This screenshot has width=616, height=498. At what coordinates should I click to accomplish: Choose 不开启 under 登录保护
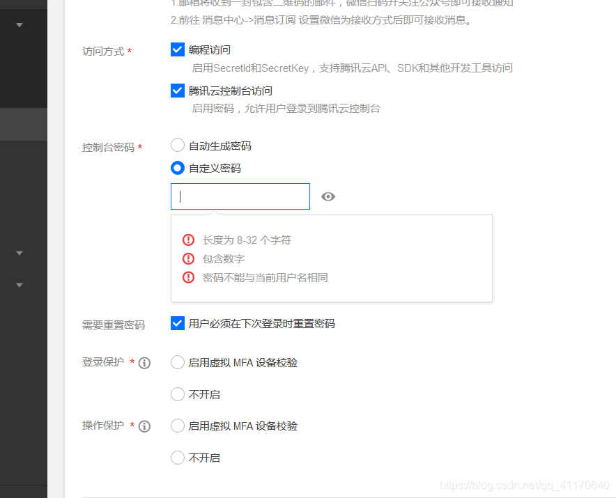click(178, 394)
